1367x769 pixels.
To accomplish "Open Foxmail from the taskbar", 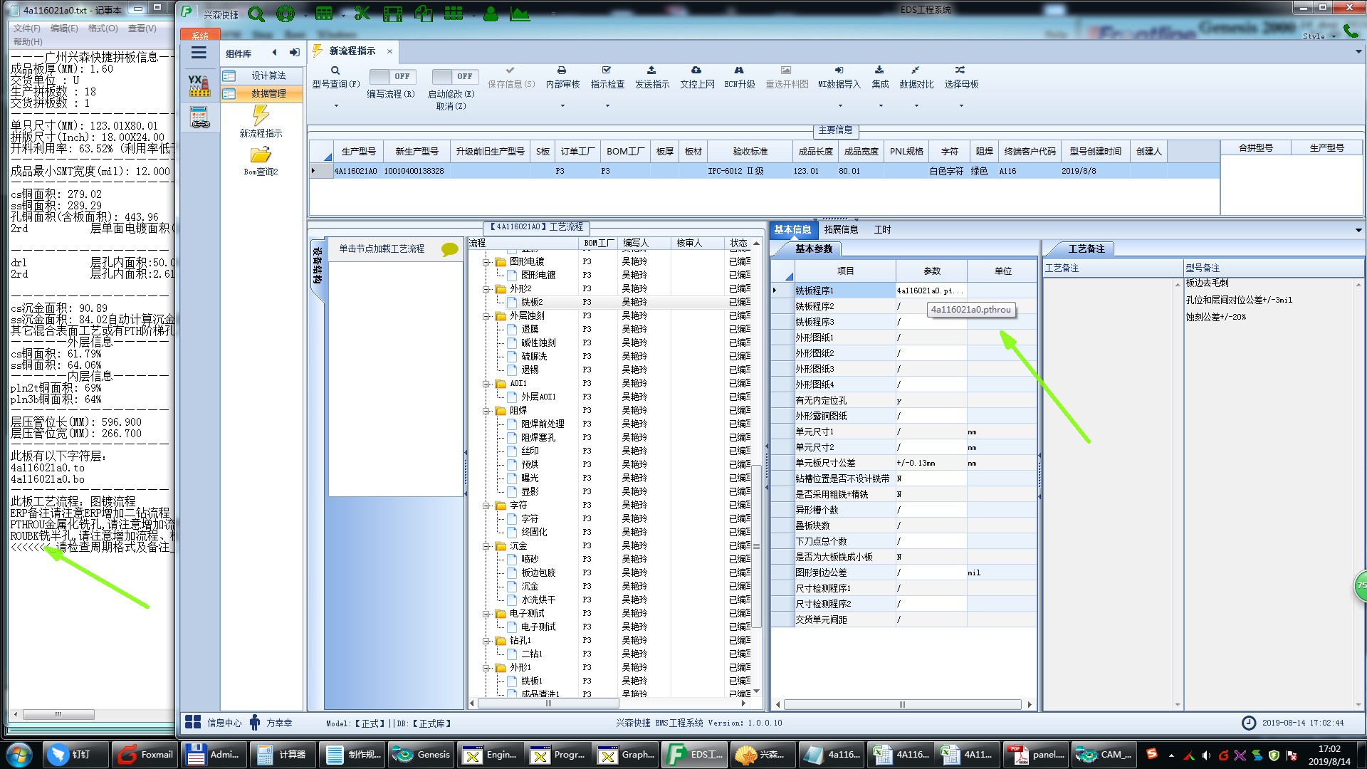I will click(x=146, y=755).
